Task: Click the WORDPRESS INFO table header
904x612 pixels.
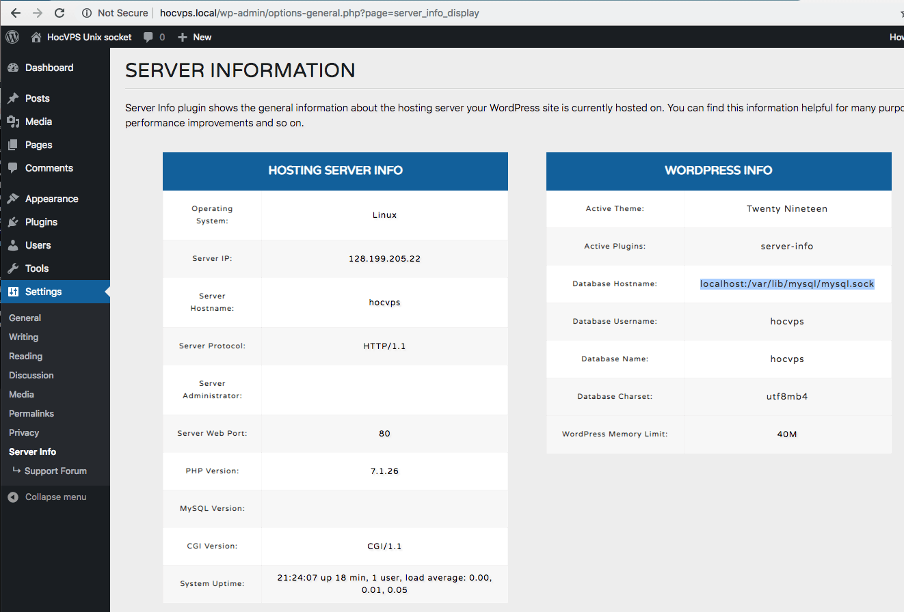Action: [719, 171]
